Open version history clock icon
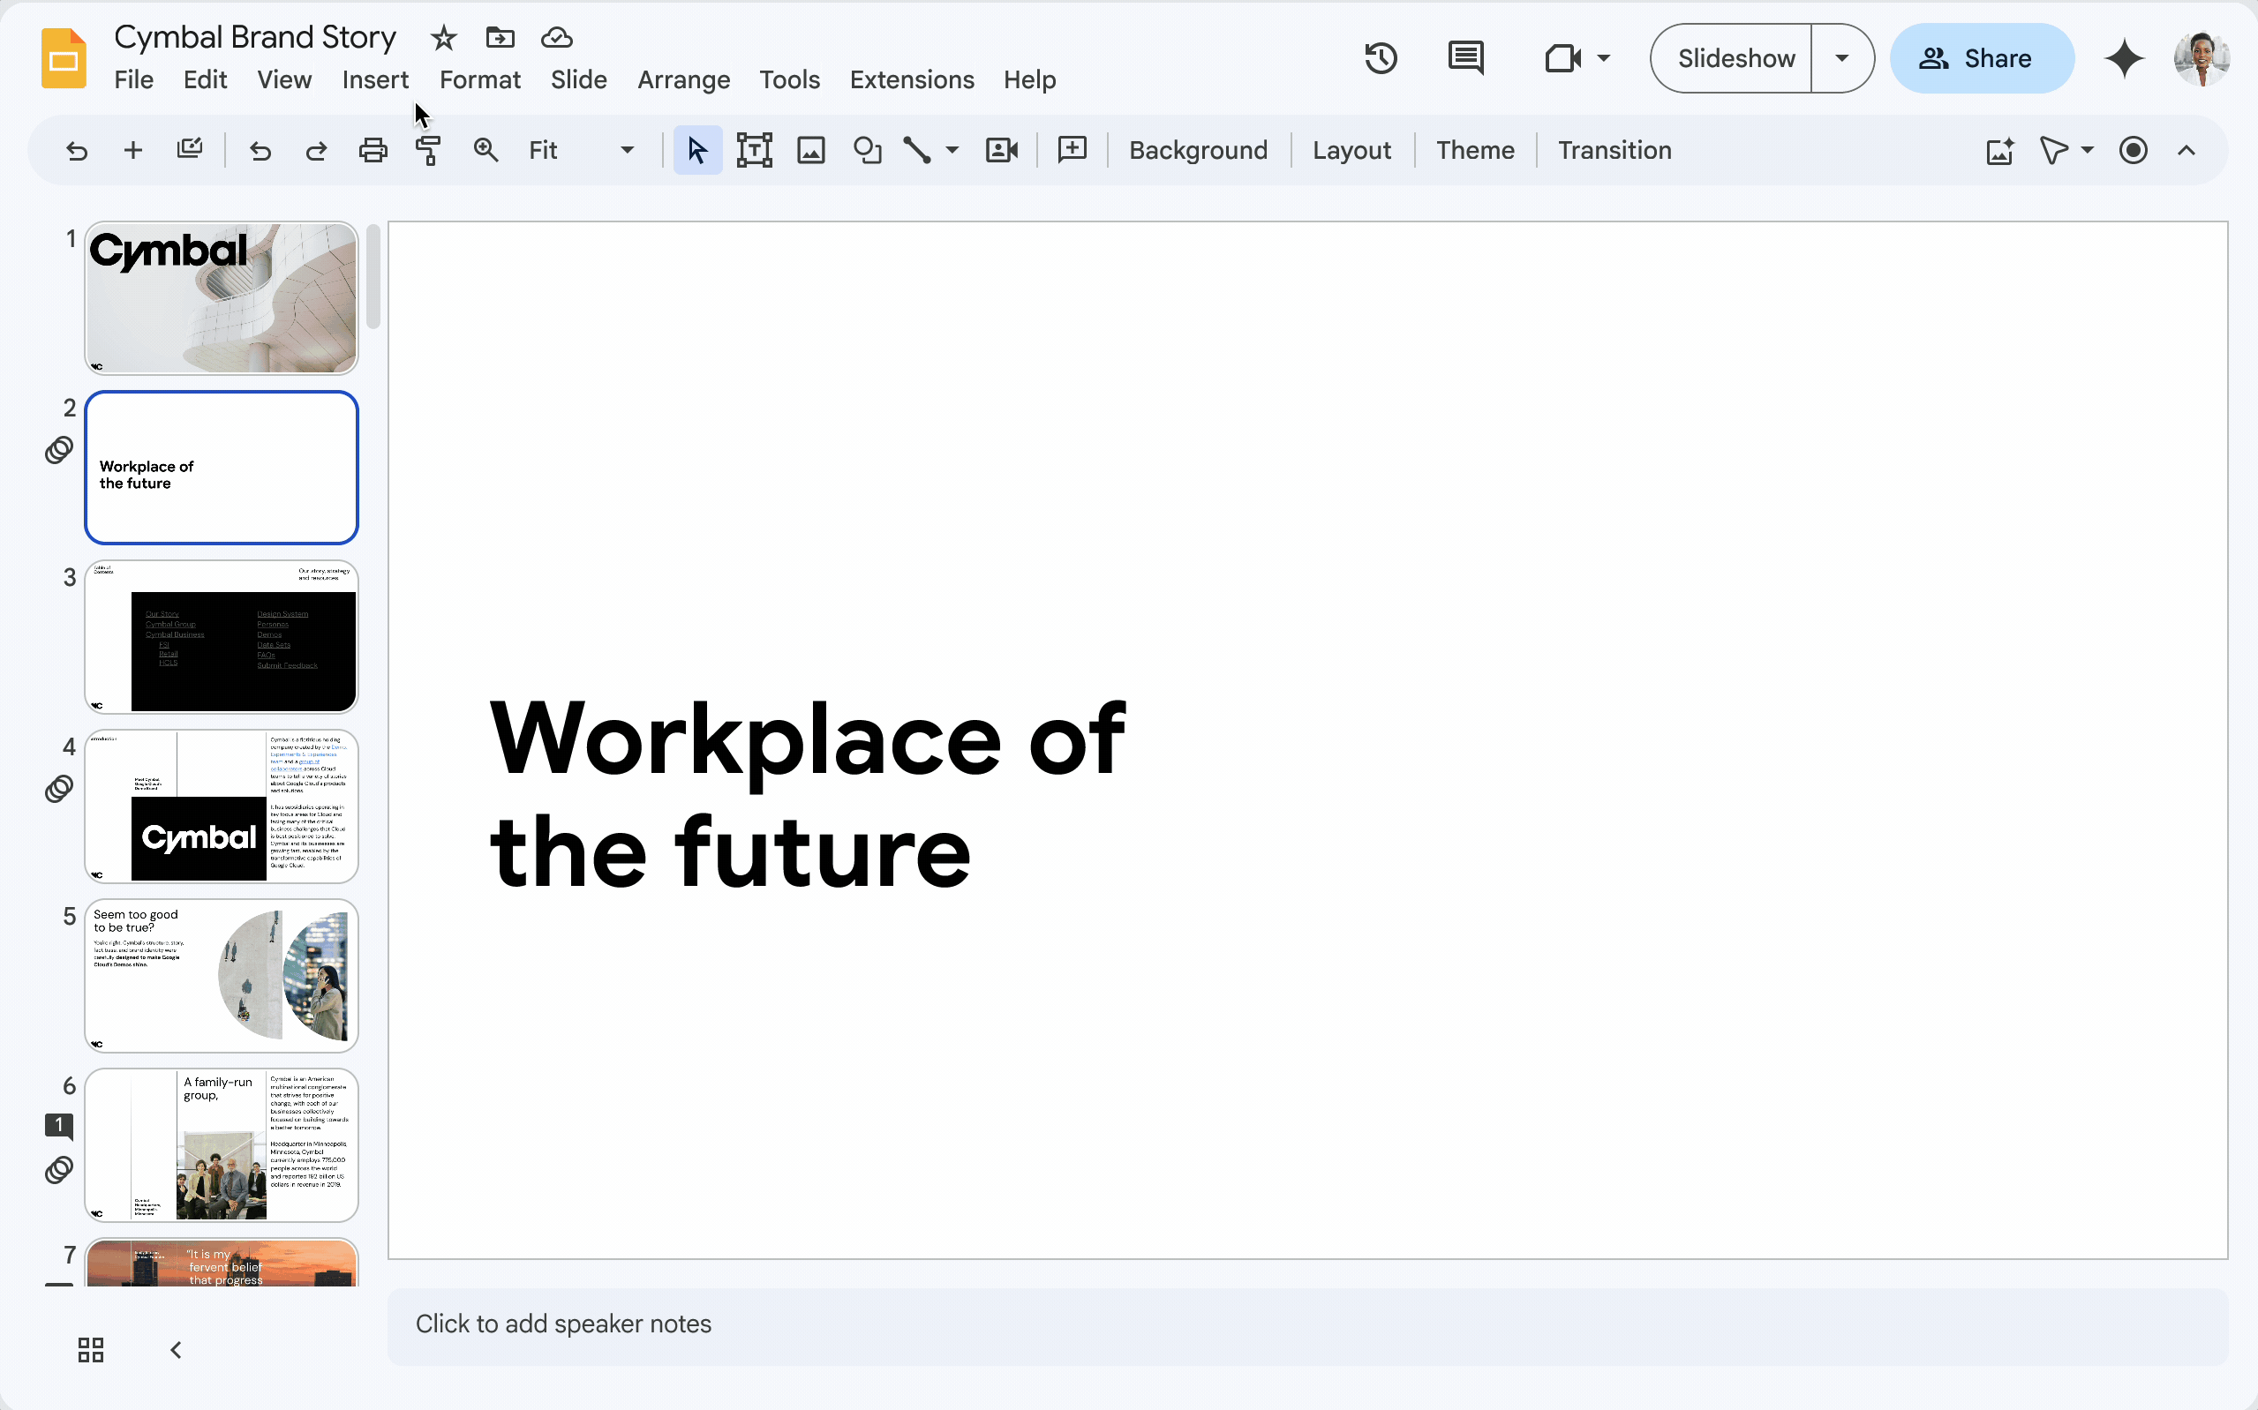Screen dimensions: 2258x1410 click(1381, 58)
